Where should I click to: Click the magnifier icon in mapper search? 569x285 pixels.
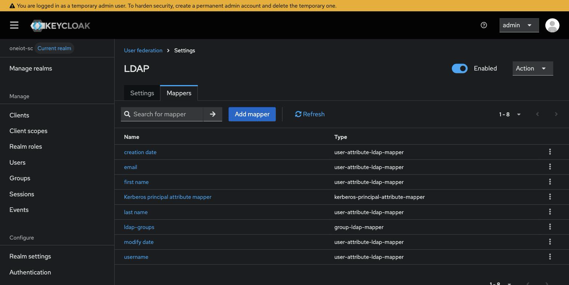click(127, 114)
